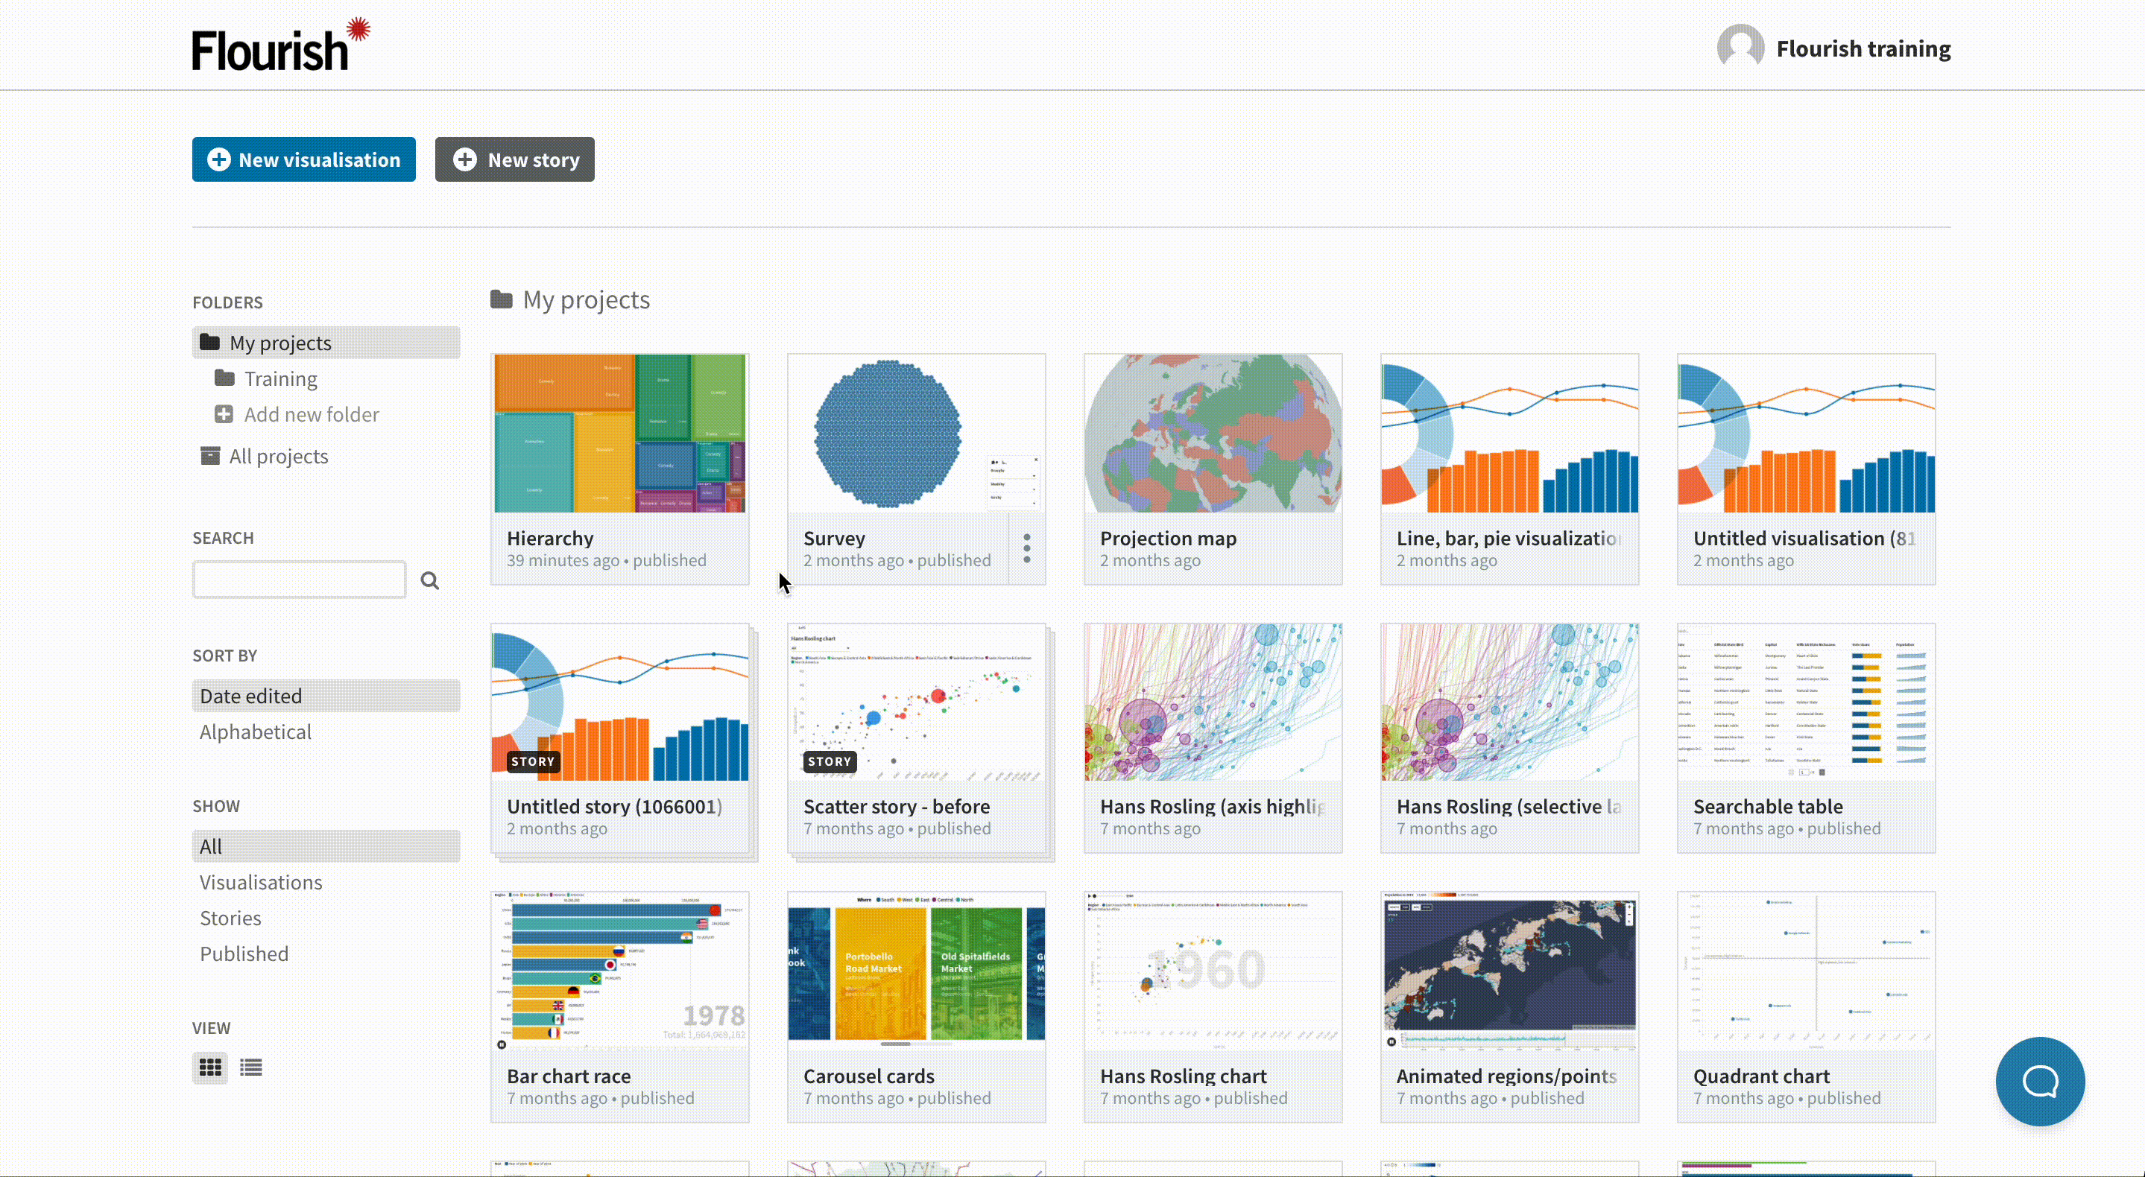Screen dimensions: 2145x1177
Task: Click the Add new folder plus icon
Action: pos(223,413)
